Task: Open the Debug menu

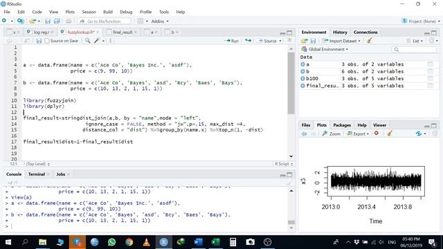Action: coord(126,12)
